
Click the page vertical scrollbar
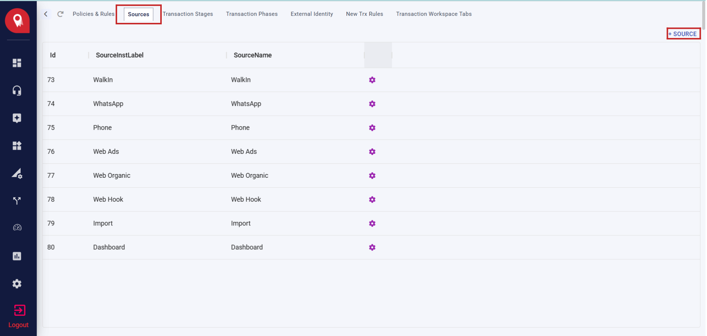pyautogui.click(x=703, y=15)
